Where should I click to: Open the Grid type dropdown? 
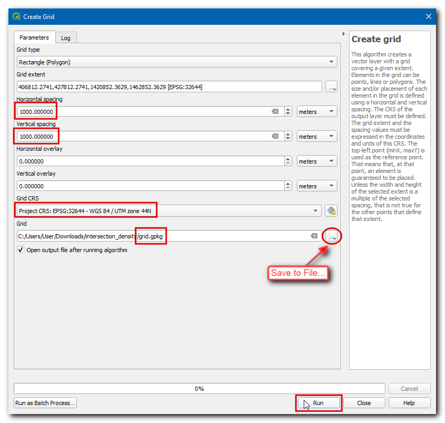(177, 62)
